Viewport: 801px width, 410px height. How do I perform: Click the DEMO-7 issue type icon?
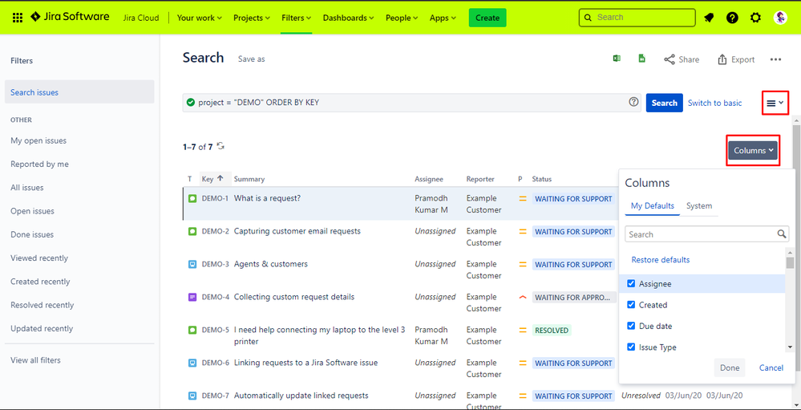(192, 396)
